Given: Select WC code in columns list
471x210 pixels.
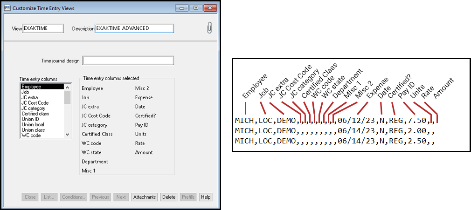Looking at the screenshot, I should point(42,135).
